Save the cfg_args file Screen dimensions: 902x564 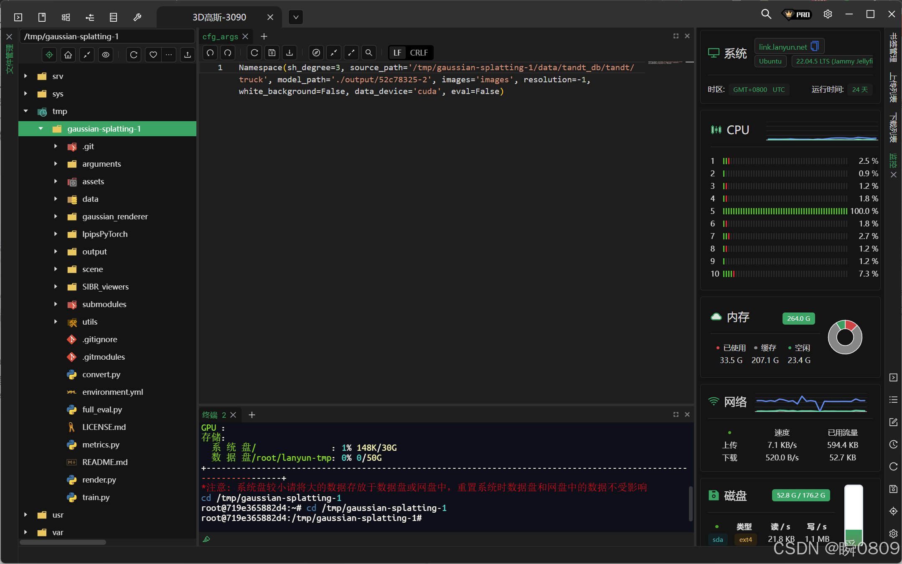pyautogui.click(x=272, y=53)
